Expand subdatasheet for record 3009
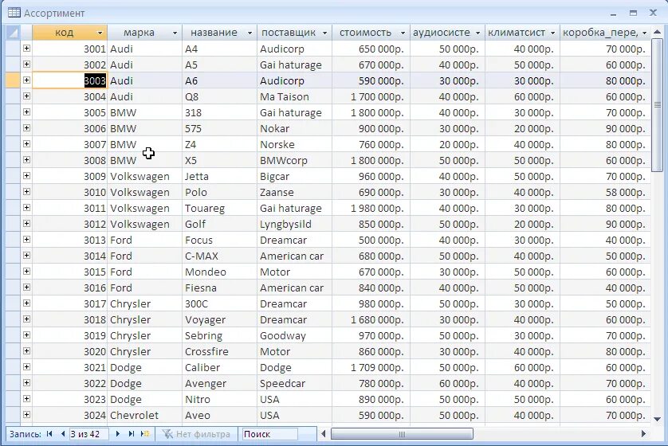Screen dimensions: 668x446 click(x=26, y=176)
